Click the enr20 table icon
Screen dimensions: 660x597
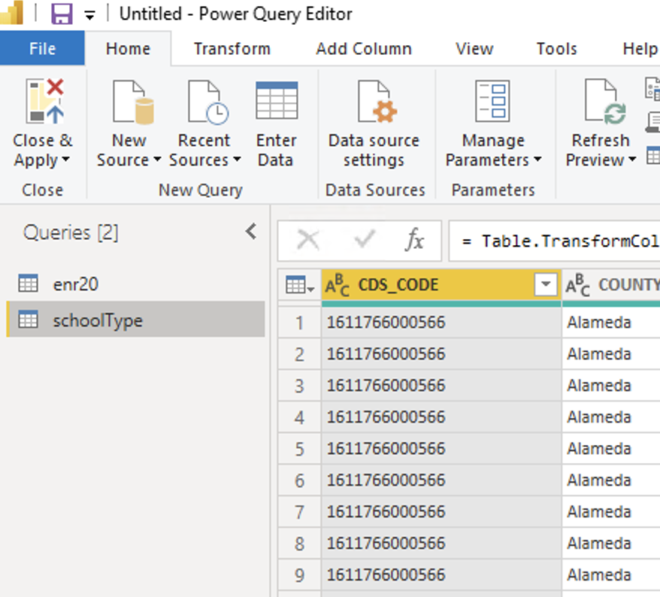tap(29, 283)
